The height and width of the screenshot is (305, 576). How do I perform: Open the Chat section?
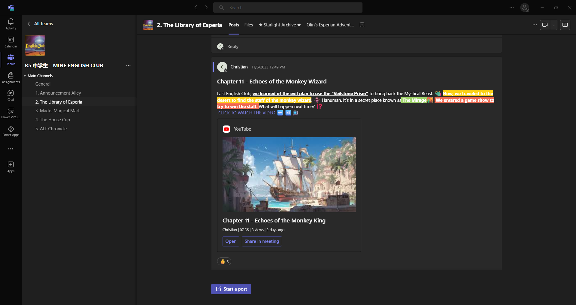point(11,95)
